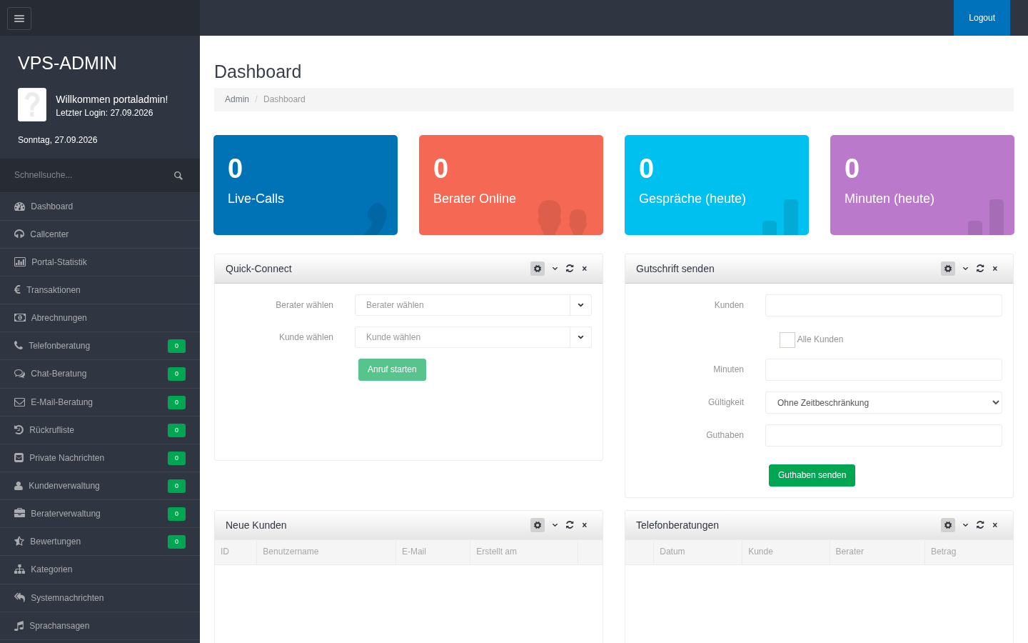Focus the Schnellsuche search field
Image resolution: width=1028 pixels, height=643 pixels.
click(89, 175)
